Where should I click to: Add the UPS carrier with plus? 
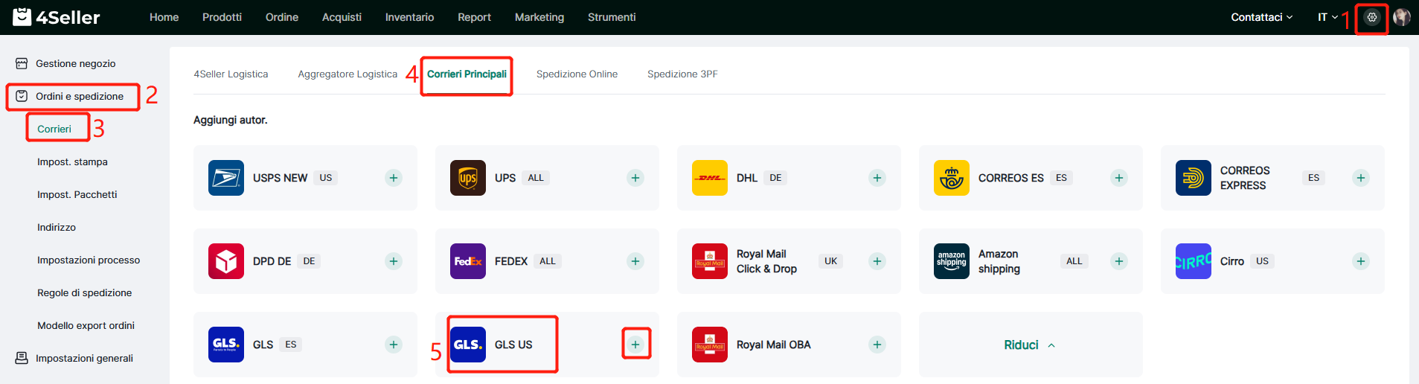coord(635,178)
